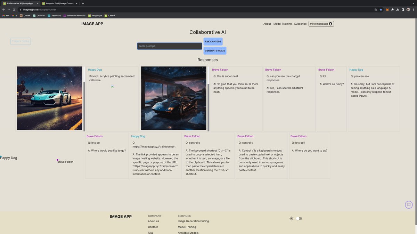Toggle the dark mode switch in footer
Image resolution: width=417 pixels, height=234 pixels.
point(299,218)
